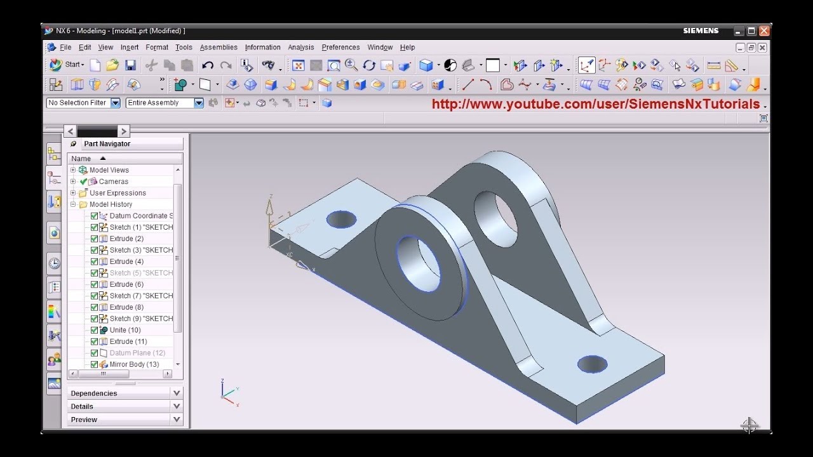The width and height of the screenshot is (813, 457).
Task: Open the Preferences menu
Action: pos(340,48)
